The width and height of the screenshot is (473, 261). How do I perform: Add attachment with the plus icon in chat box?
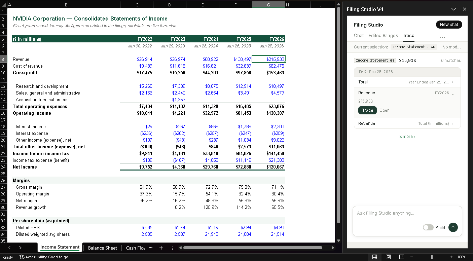tap(359, 228)
